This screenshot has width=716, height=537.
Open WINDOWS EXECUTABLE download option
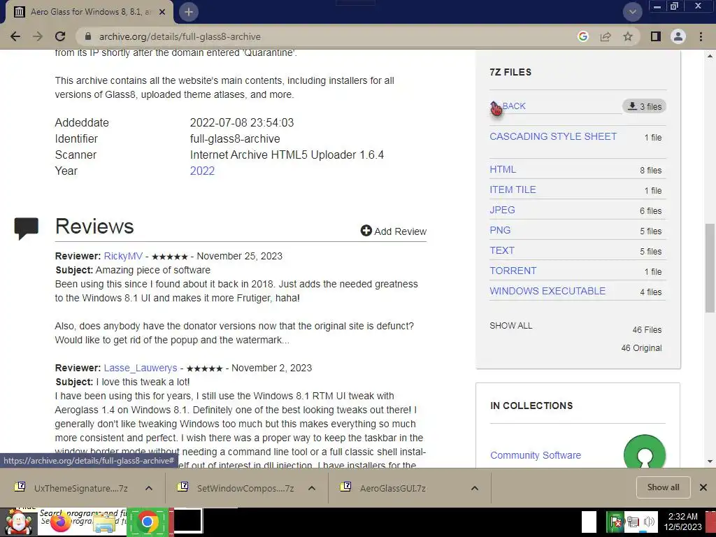(x=547, y=291)
